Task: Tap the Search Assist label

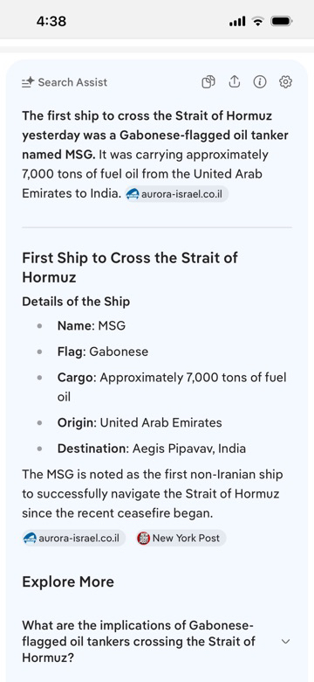Action: (x=72, y=82)
